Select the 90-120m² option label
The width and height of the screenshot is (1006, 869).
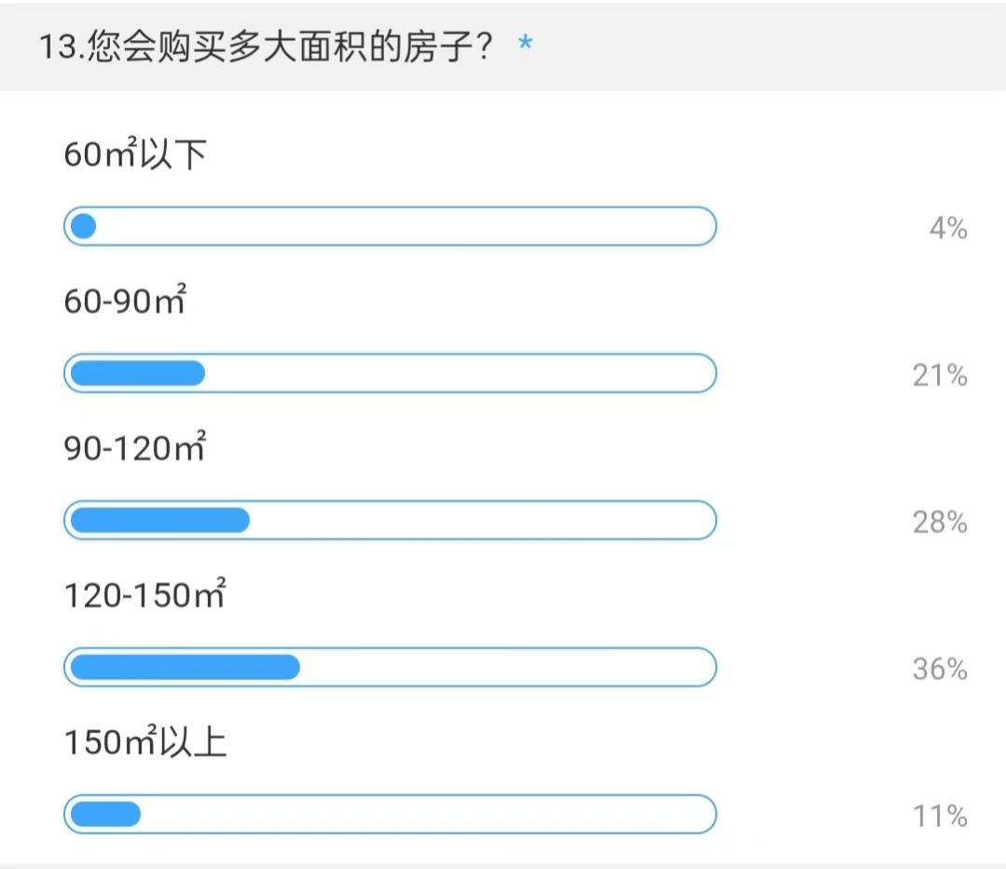134,448
